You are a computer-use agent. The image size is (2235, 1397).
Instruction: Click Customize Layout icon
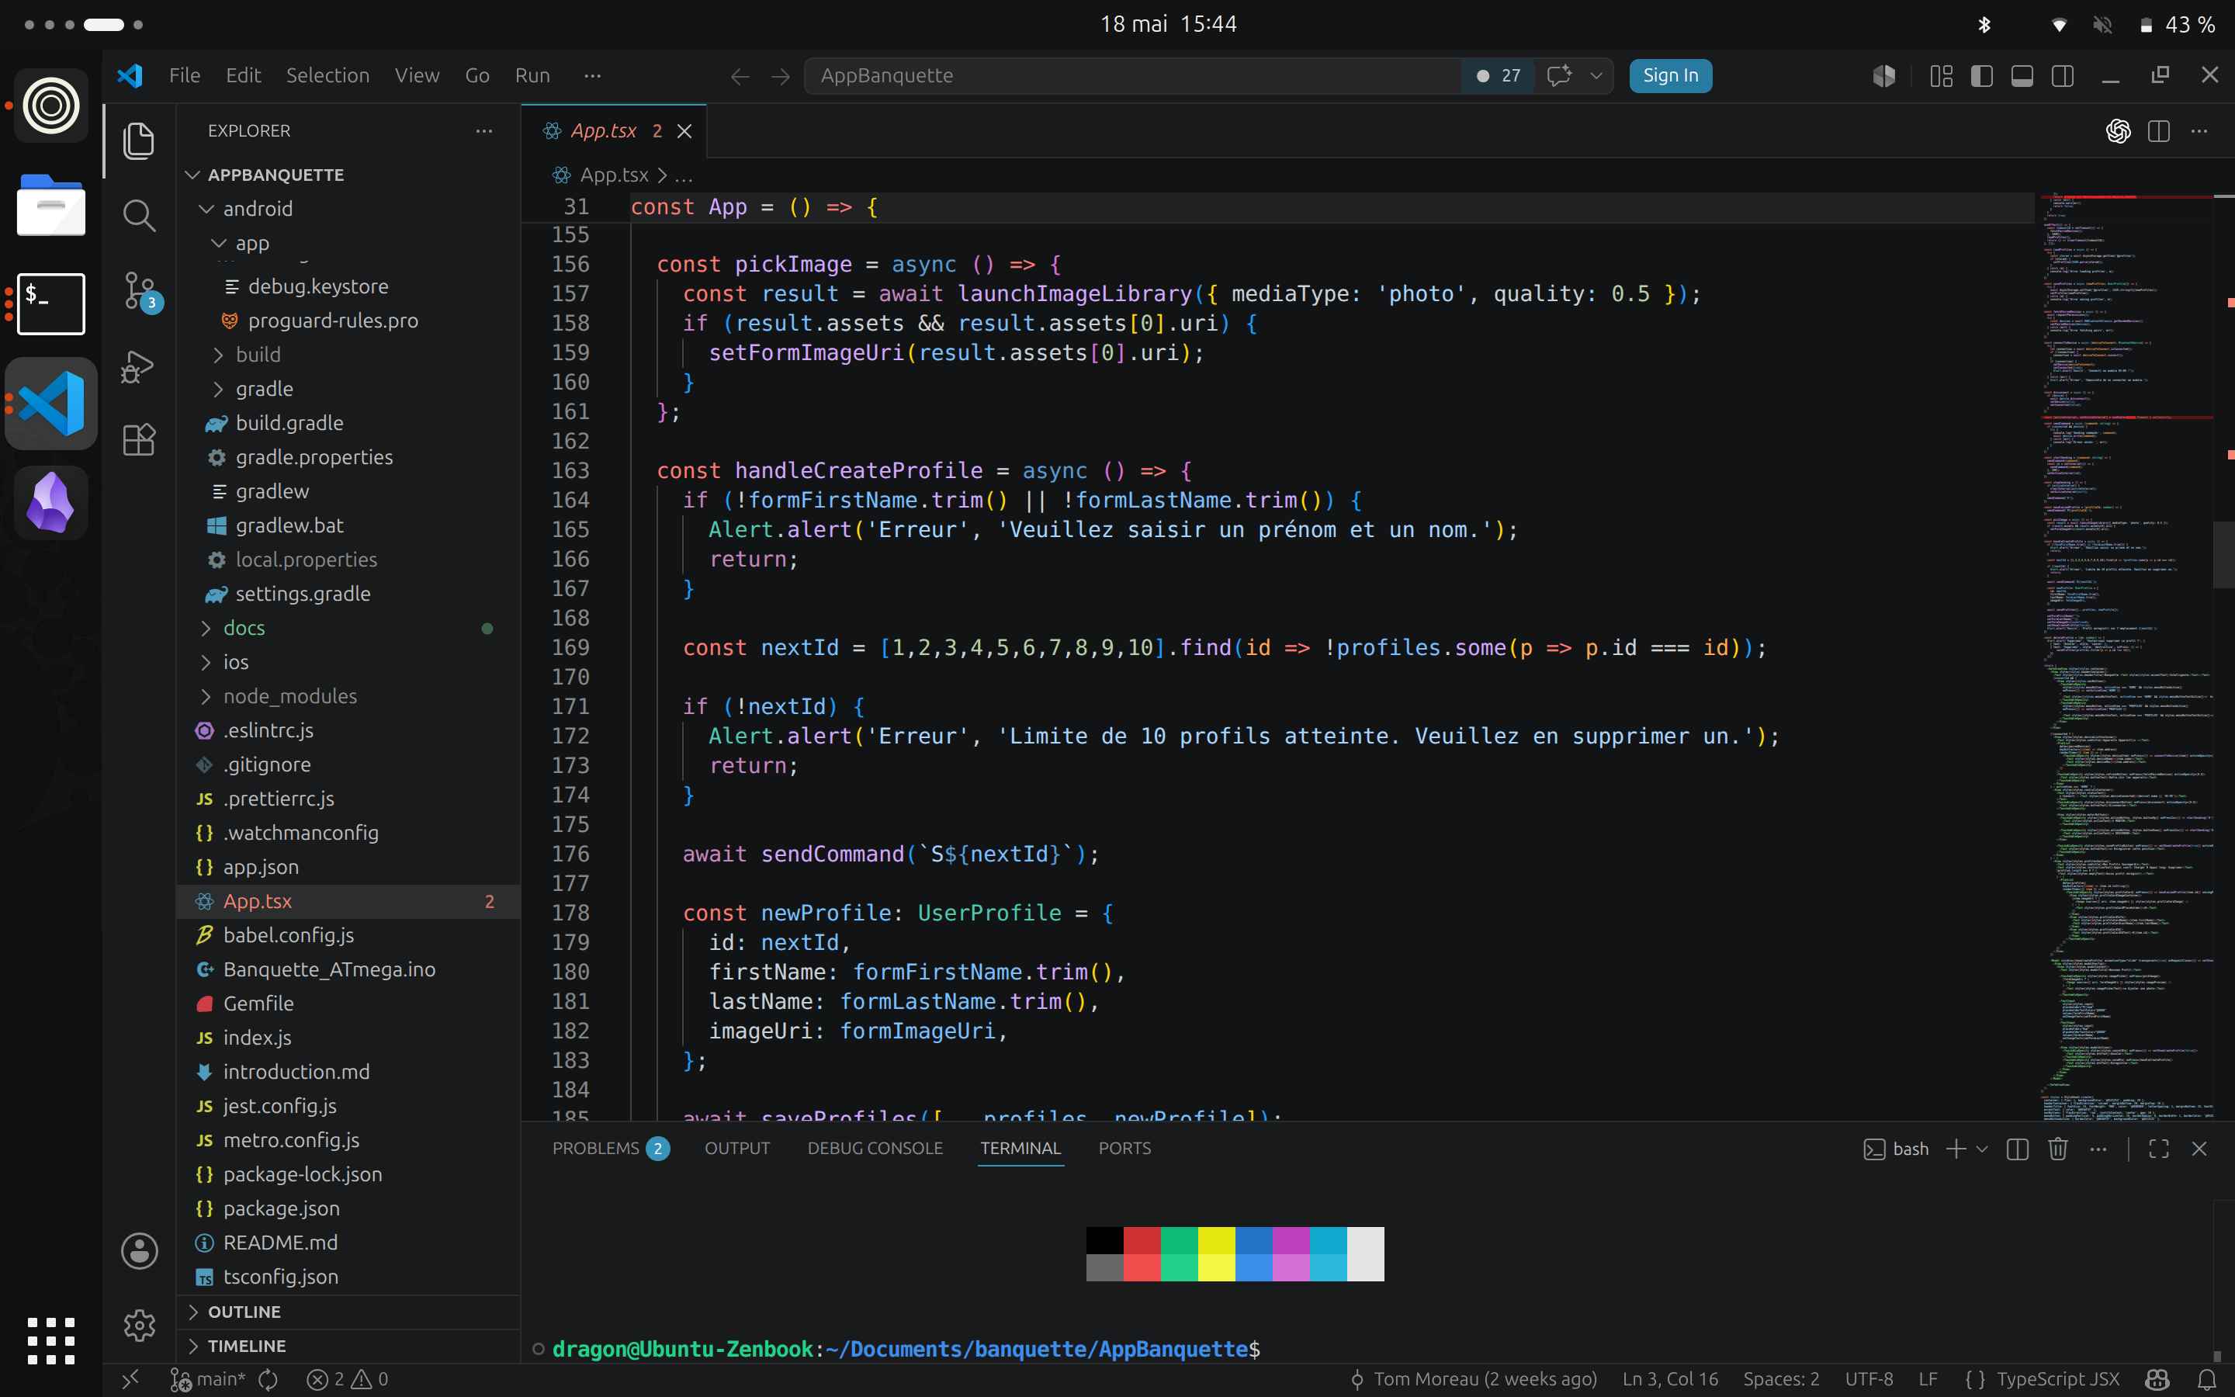(1940, 76)
